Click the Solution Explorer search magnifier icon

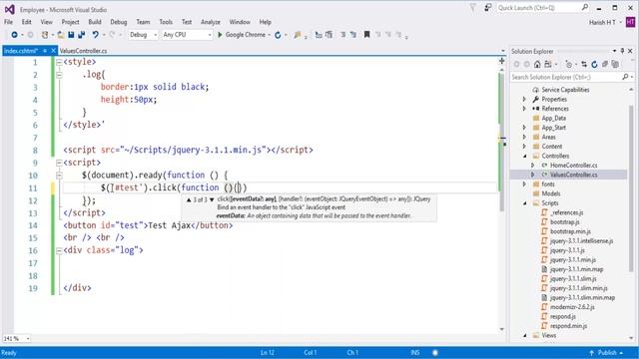(625, 77)
